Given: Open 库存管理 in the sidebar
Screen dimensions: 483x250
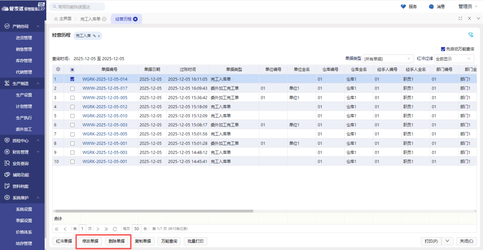Looking at the screenshot, I should tap(24, 61).
